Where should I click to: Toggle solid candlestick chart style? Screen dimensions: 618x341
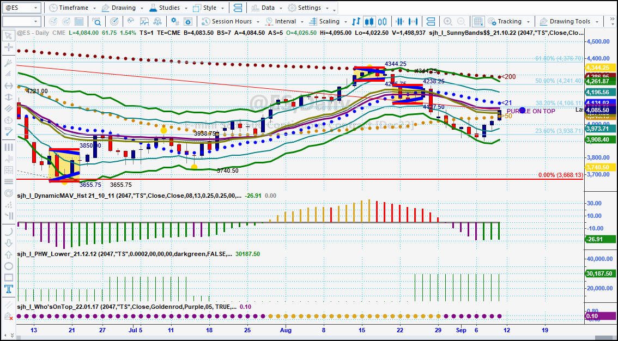[x=369, y=21]
